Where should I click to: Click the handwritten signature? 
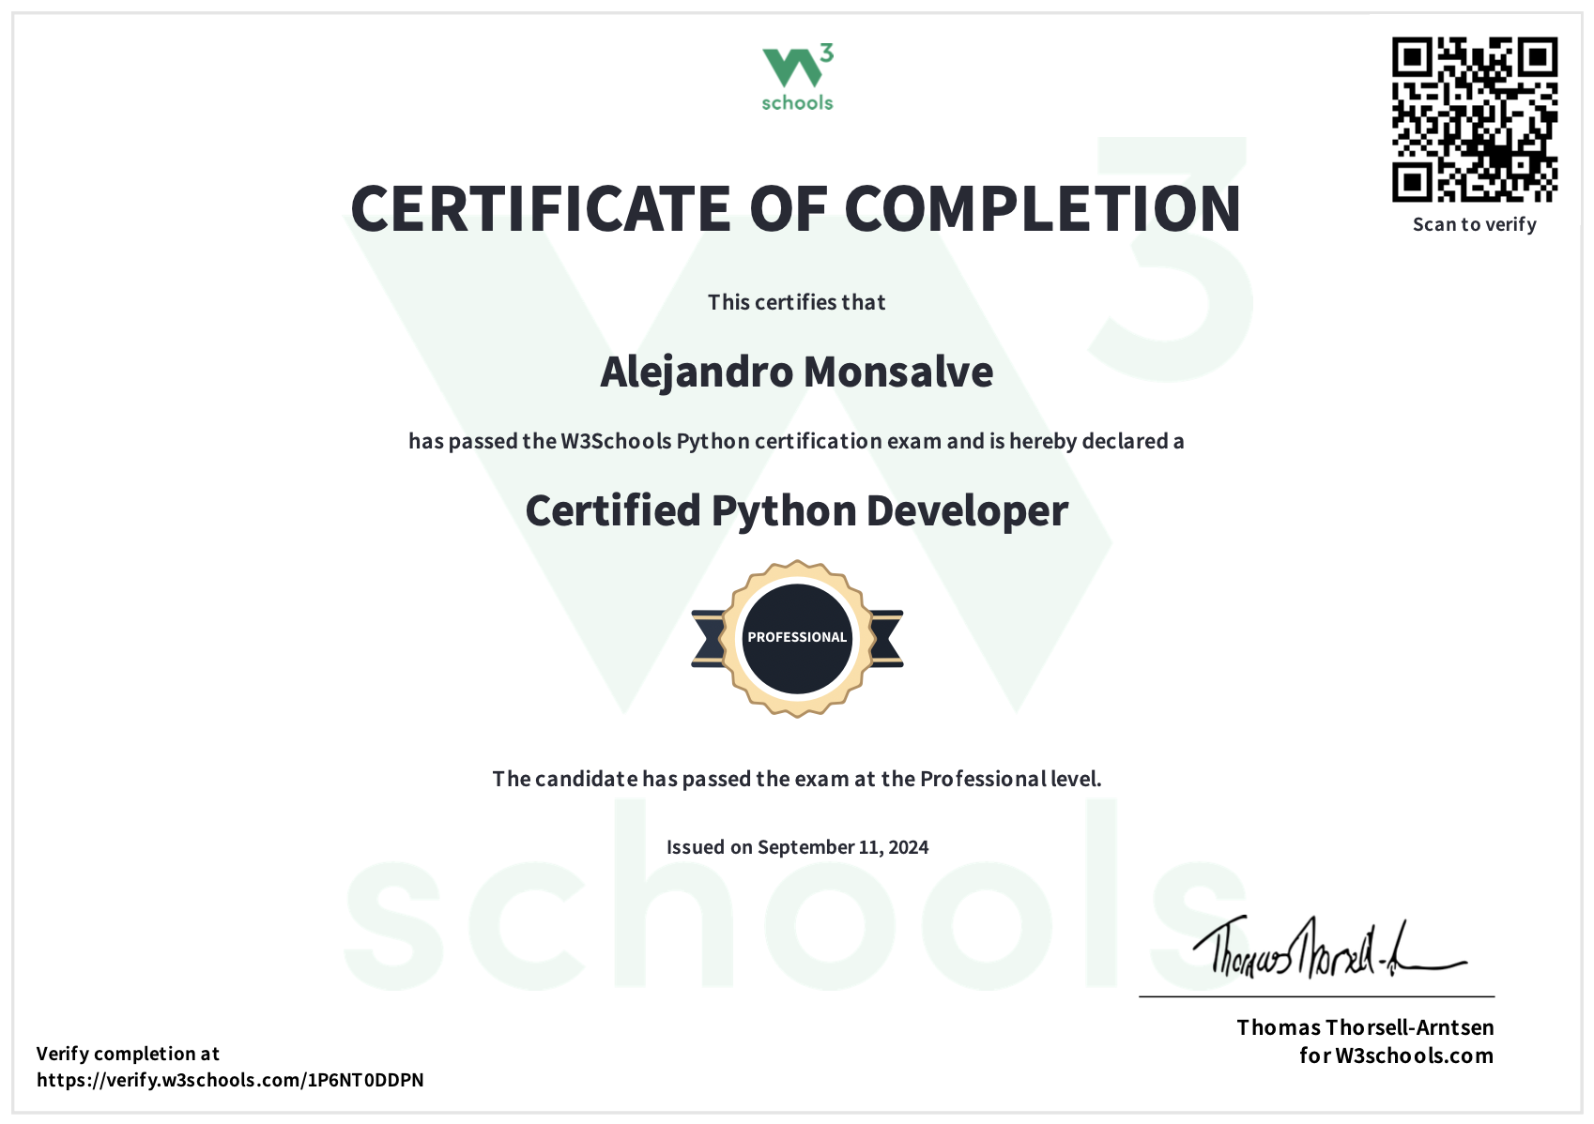coord(1329,948)
